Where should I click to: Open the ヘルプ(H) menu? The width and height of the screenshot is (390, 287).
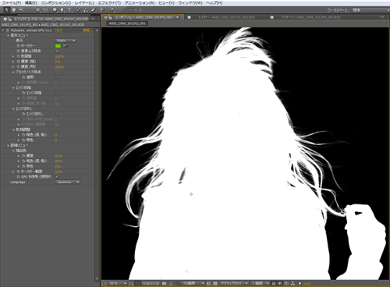coord(214,3)
